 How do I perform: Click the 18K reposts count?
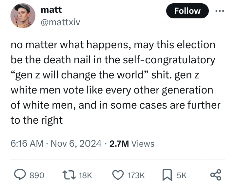(85, 176)
